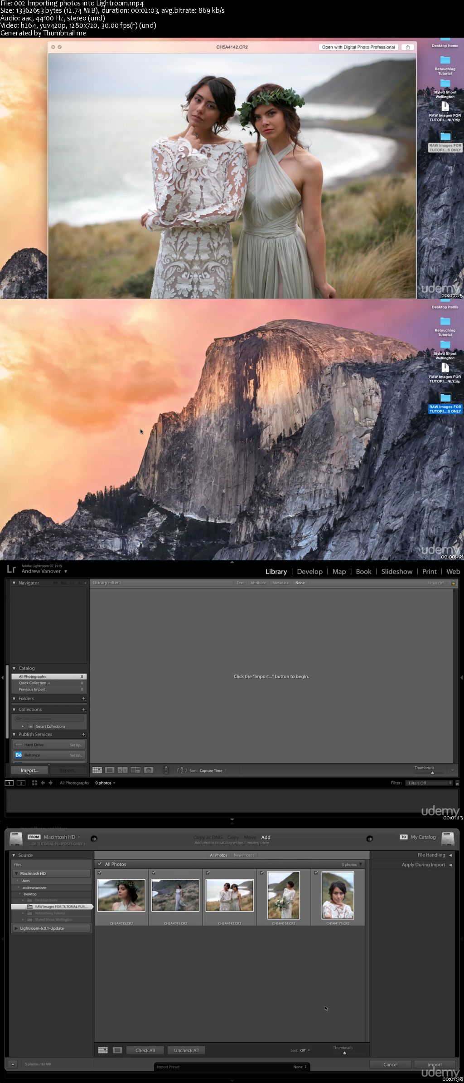This screenshot has height=1083, width=464.
Task: Open the Andrew Vanover identity dropdown
Action: pos(44,571)
